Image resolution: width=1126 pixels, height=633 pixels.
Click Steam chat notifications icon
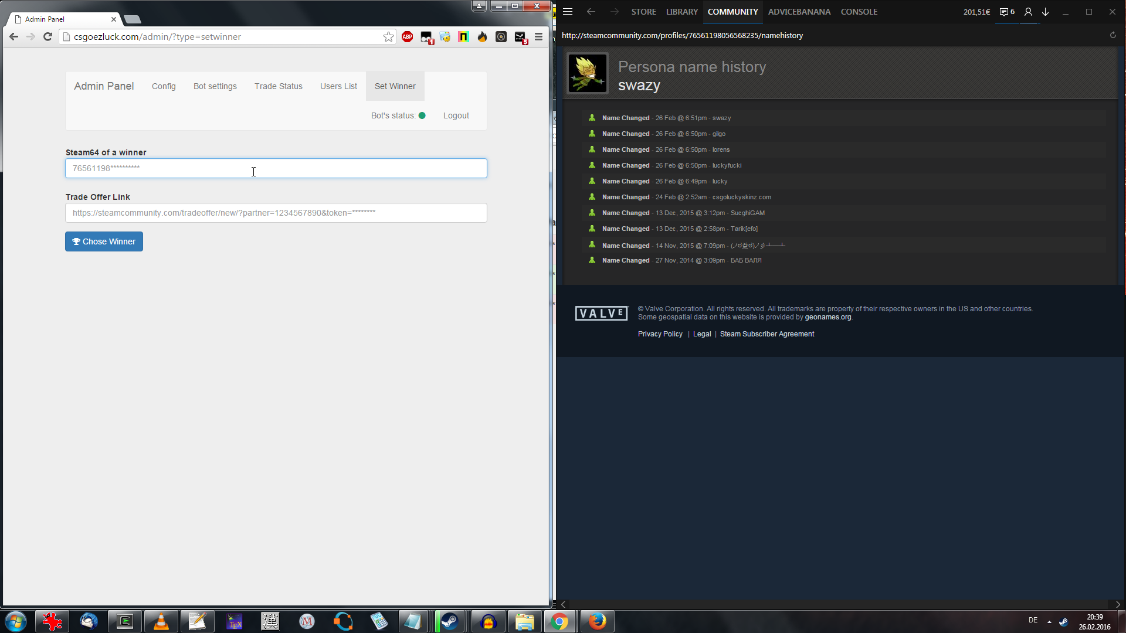(1006, 12)
